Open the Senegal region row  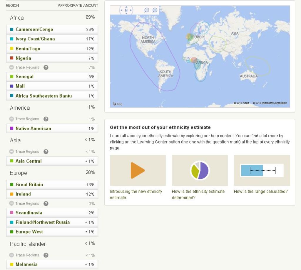(x=52, y=77)
